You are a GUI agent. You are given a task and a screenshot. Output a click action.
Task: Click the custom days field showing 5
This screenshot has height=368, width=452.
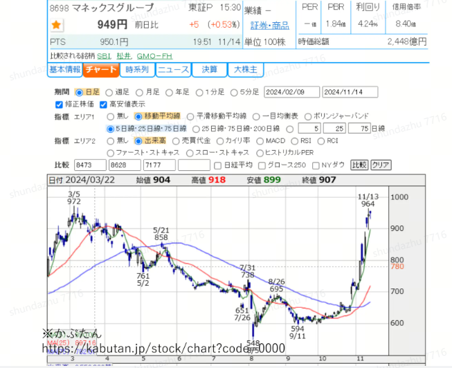pyautogui.click(x=309, y=128)
